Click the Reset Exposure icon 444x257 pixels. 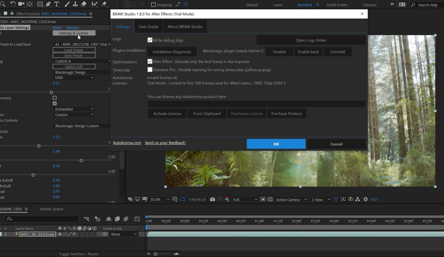point(365,199)
